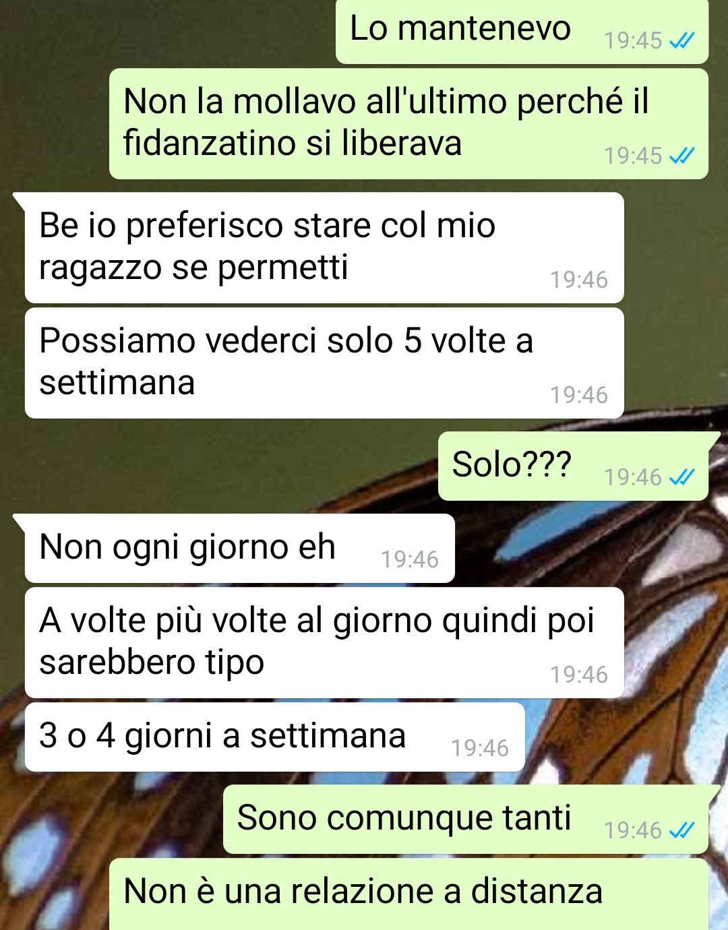
Task: Tap the 19:45 timestamp on 'Lo mantenevo'
Action: coord(633,41)
